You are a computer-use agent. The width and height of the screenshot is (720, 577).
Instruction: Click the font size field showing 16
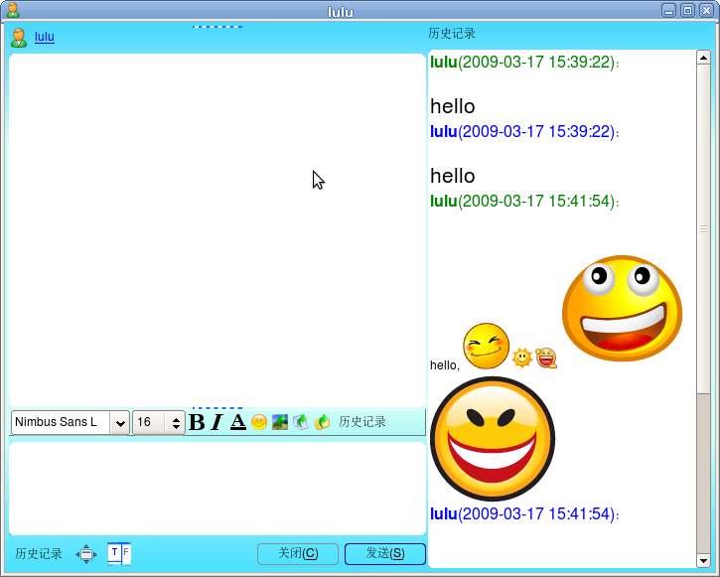[x=149, y=422]
